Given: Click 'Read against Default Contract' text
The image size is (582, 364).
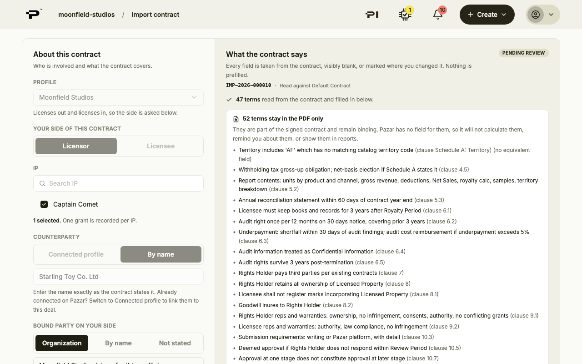Looking at the screenshot, I should point(315,86).
